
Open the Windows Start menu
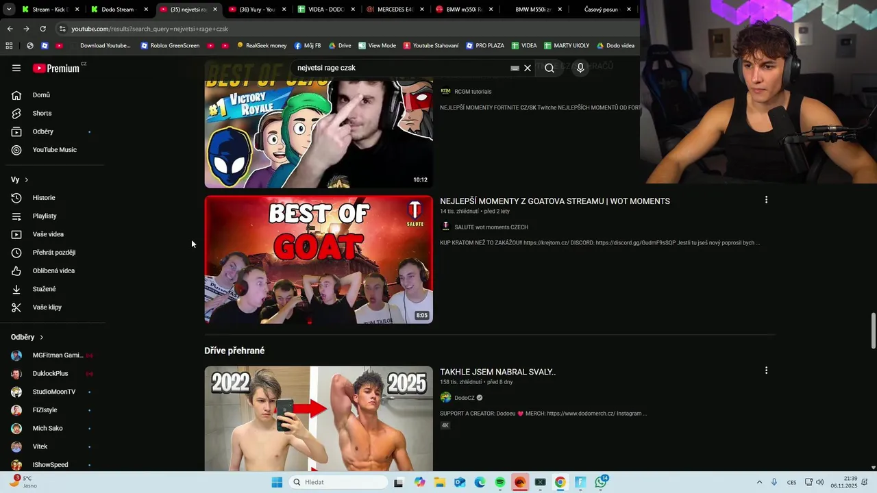tap(277, 482)
